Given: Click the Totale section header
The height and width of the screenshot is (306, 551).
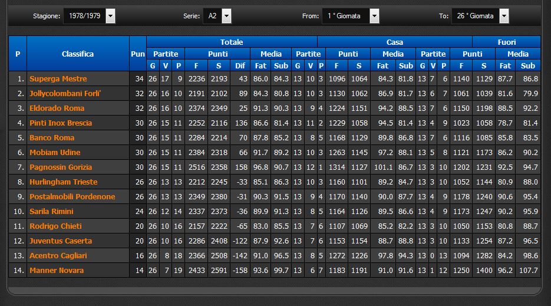Looking at the screenshot, I should (x=232, y=42).
